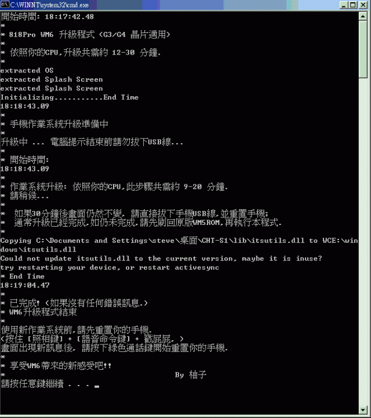The height and width of the screenshot is (418, 371).
Task: Click the scrollbar up arrow
Action: click(x=363, y=17)
